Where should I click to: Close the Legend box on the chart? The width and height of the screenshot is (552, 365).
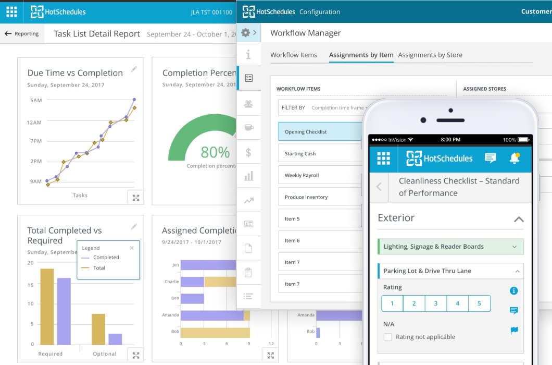[x=132, y=248]
